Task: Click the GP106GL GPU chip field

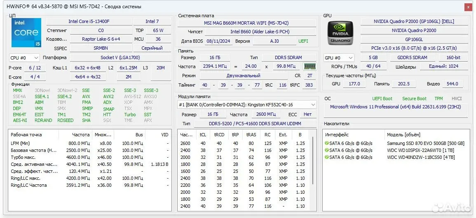Action: (414, 39)
